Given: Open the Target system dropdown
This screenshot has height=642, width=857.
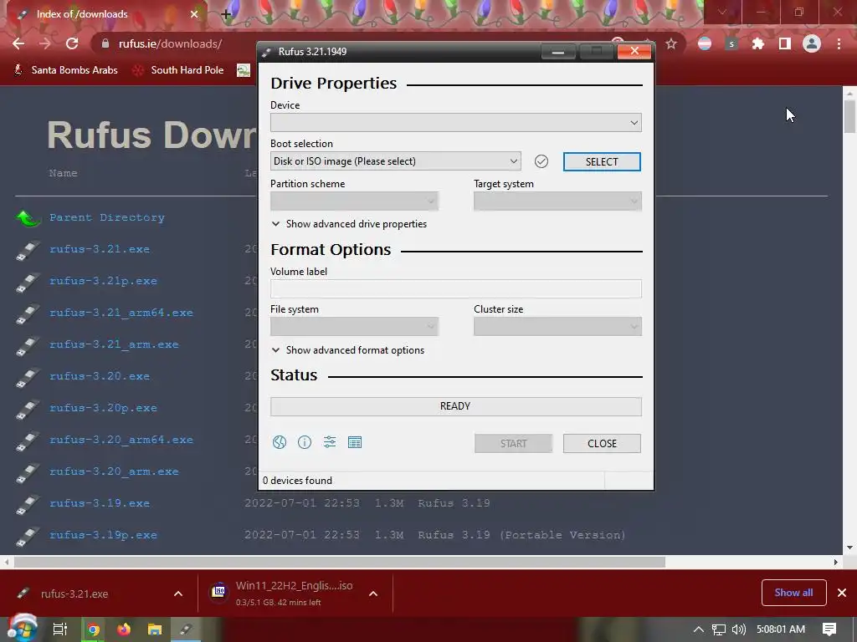Looking at the screenshot, I should coord(557,201).
